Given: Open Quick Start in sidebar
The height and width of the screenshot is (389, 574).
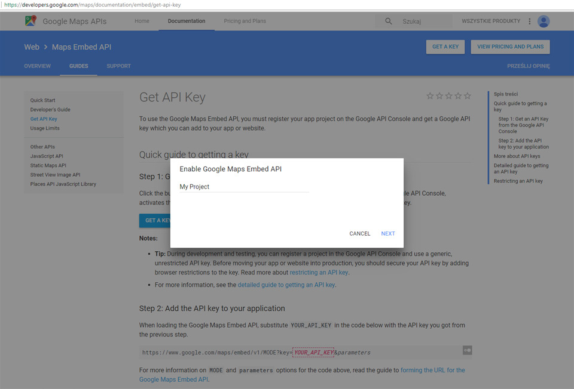Looking at the screenshot, I should point(42,100).
